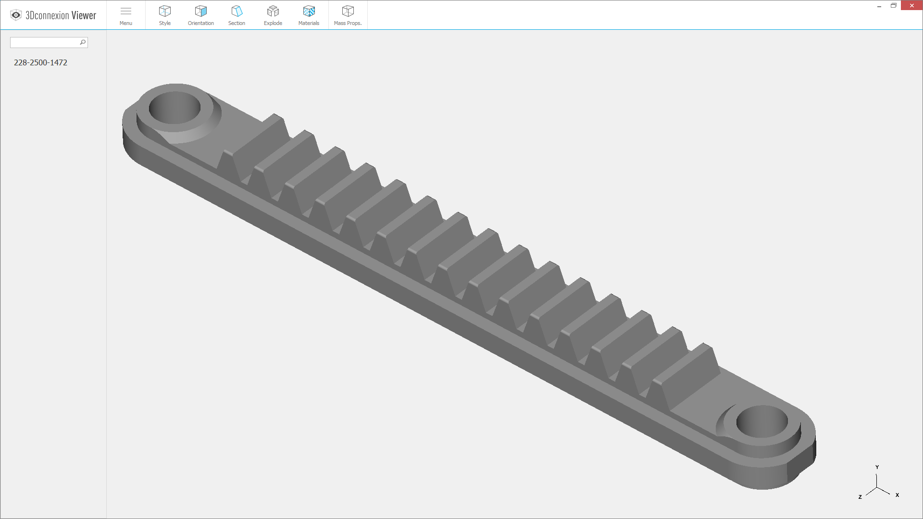This screenshot has height=519, width=923.
Task: Minimize the viewer window
Action: (879, 6)
